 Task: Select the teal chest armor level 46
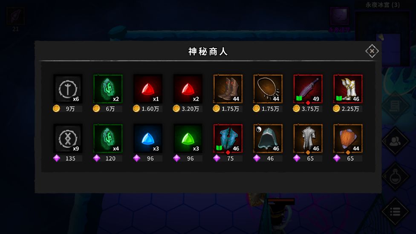[228, 138]
